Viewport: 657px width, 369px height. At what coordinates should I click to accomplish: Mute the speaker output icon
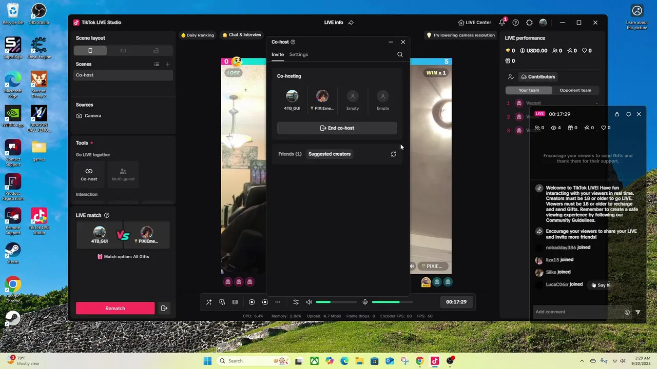click(x=309, y=302)
